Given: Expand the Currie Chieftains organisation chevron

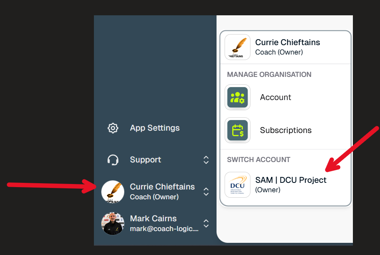Looking at the screenshot, I should coord(206,191).
